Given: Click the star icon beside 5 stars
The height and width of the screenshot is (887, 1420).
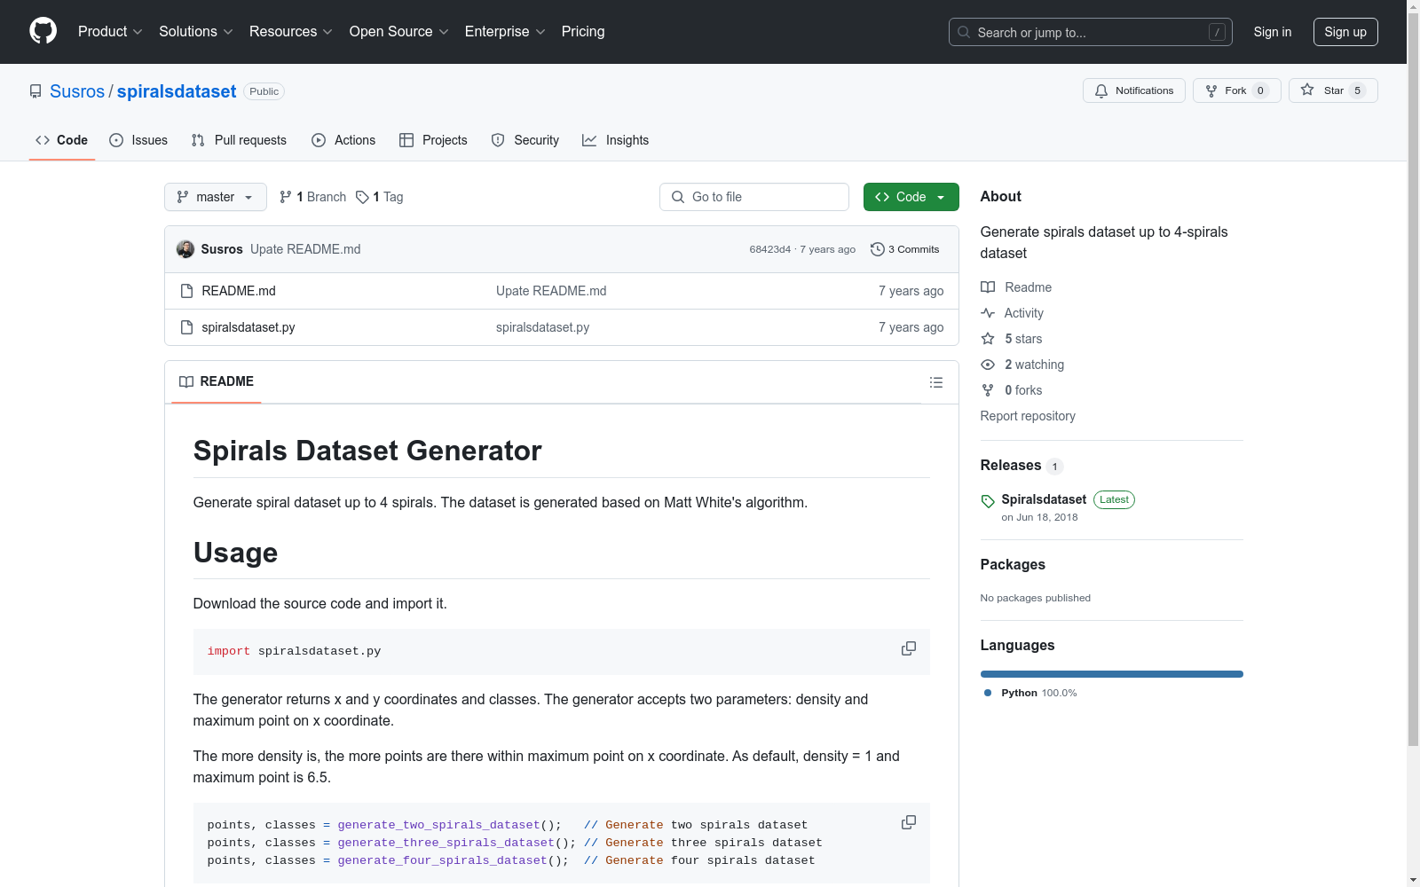Looking at the screenshot, I should [x=988, y=339].
